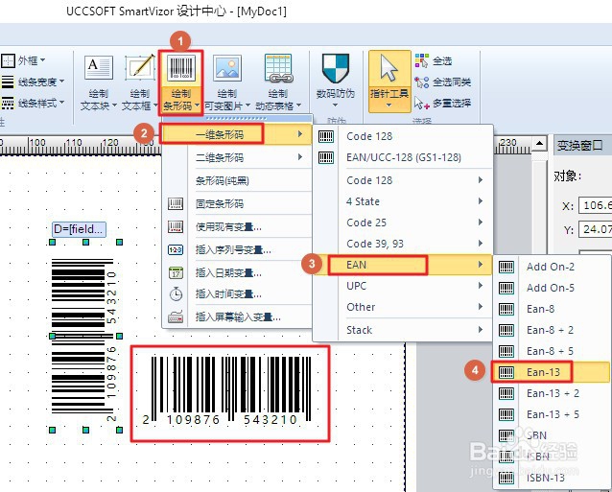Select the 绘制文本框 text frame tool
This screenshot has height=492, width=612.
(x=139, y=82)
